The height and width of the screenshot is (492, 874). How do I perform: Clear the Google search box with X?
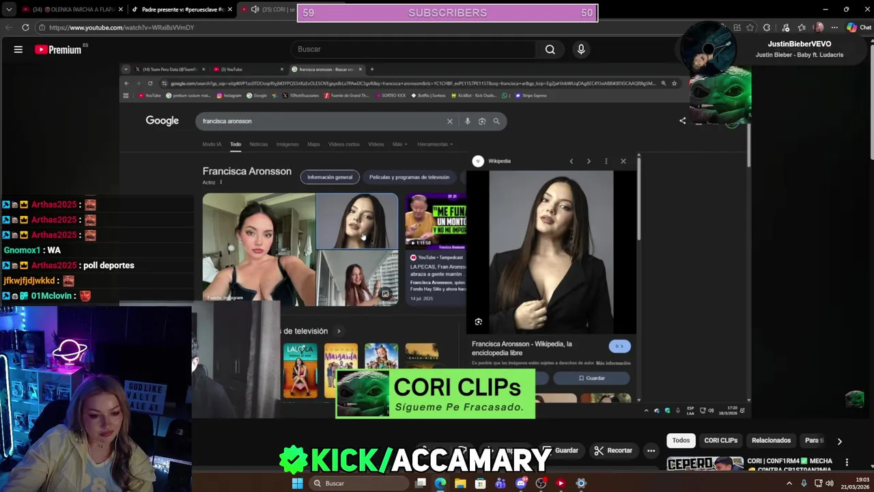449,121
